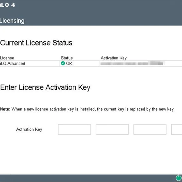The height and width of the screenshot is (182, 182).
Task: Click the iLO 4 title text
Action: [x=8, y=5]
